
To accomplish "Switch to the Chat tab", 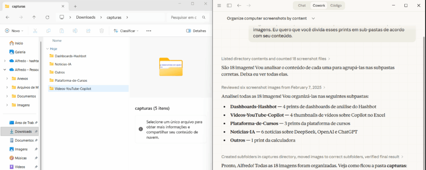I will [302, 5].
